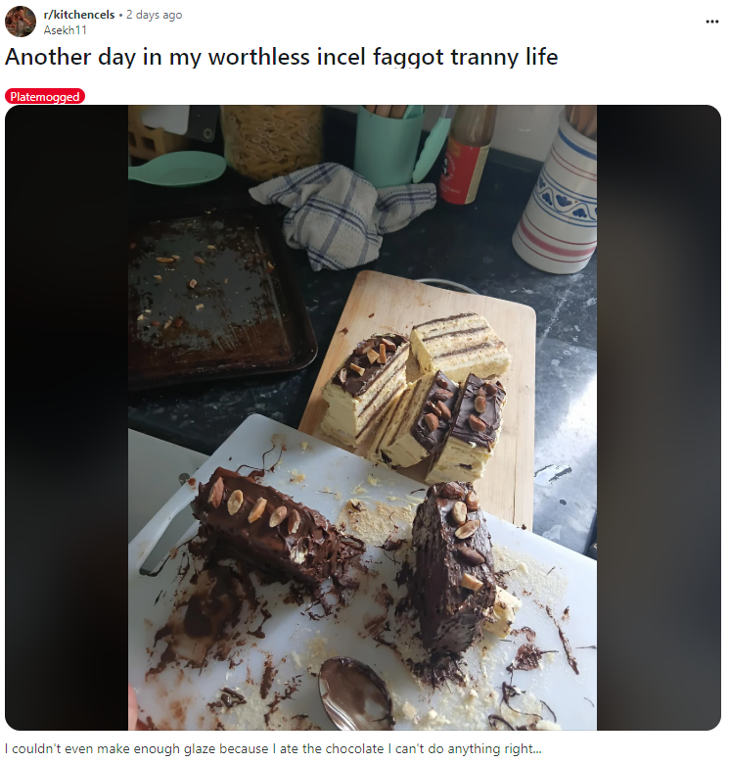
Task: Click the spoon in the post photo
Action: [356, 692]
